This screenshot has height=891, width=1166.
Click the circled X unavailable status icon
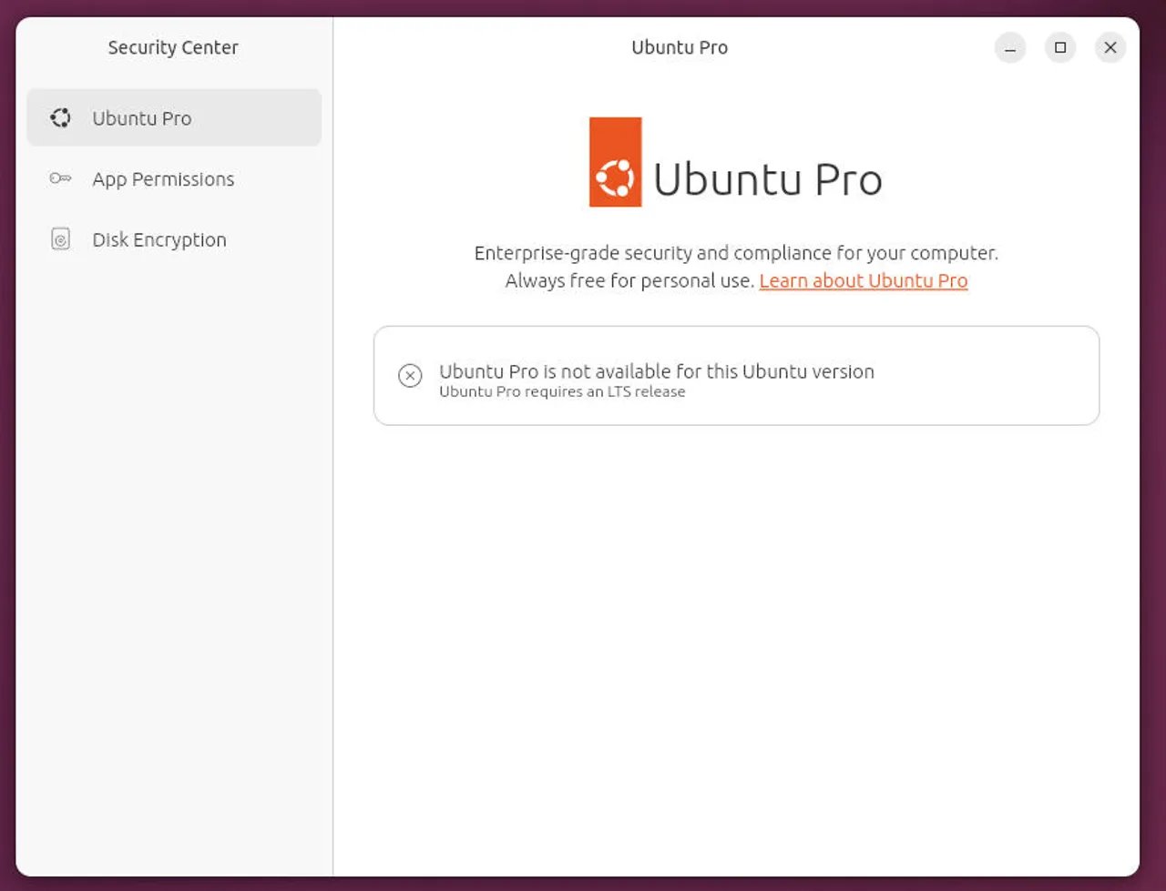coord(410,375)
